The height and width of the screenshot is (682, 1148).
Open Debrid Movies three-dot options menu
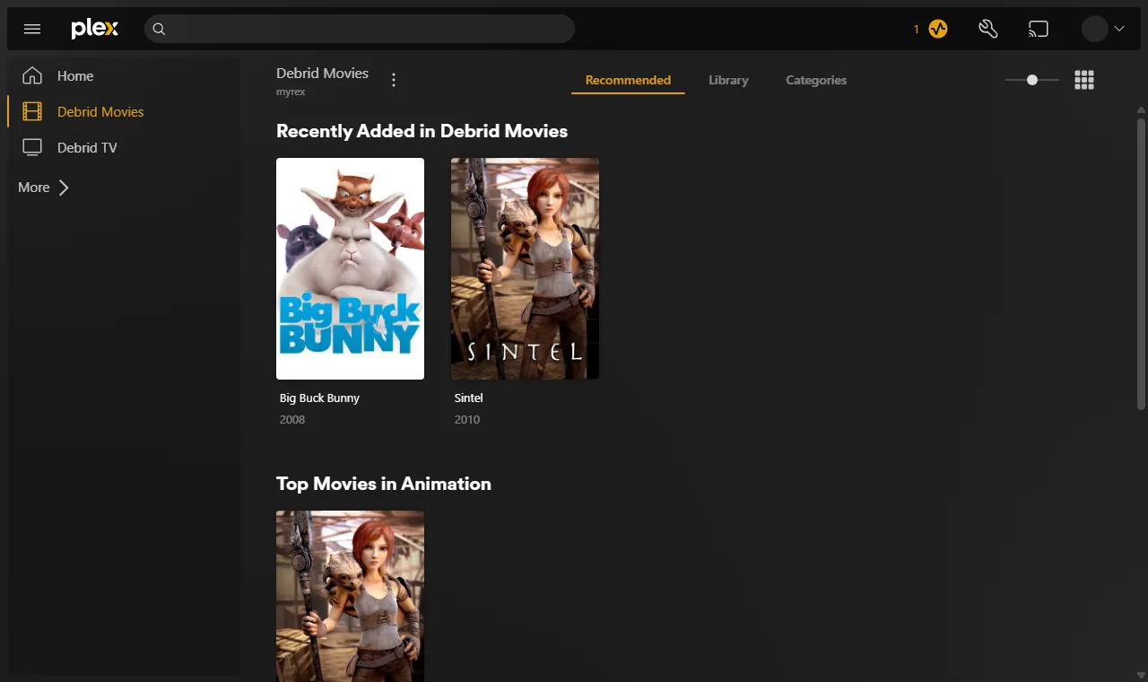click(x=393, y=80)
